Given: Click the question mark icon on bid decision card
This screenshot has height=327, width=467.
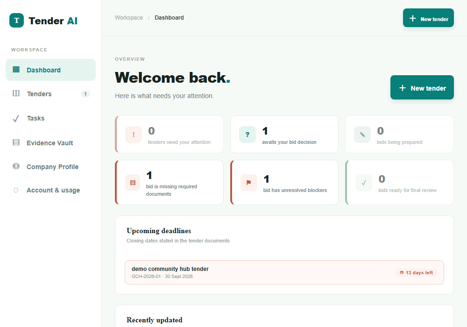Looking at the screenshot, I should click(x=248, y=135).
